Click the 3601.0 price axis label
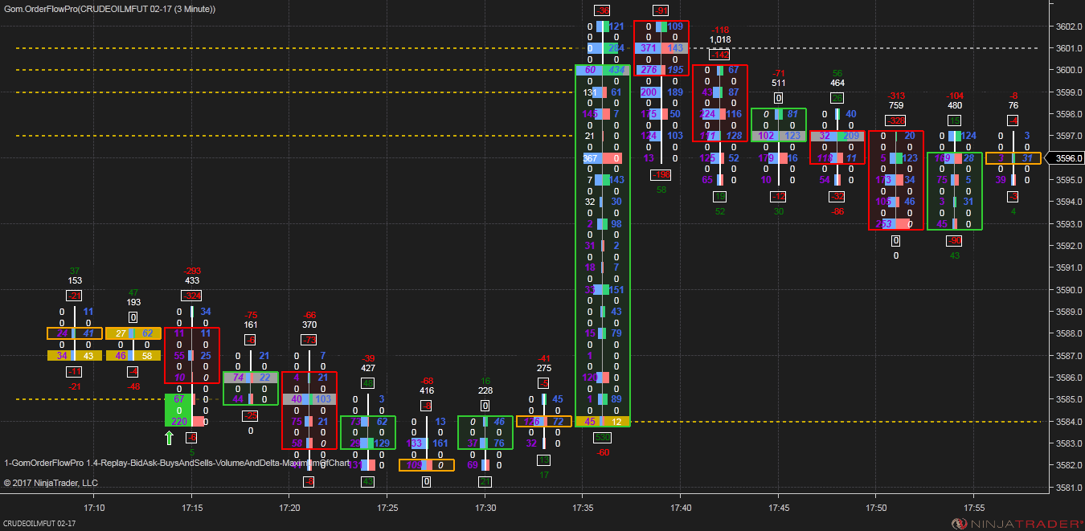The height and width of the screenshot is (531, 1085). pos(1069,48)
